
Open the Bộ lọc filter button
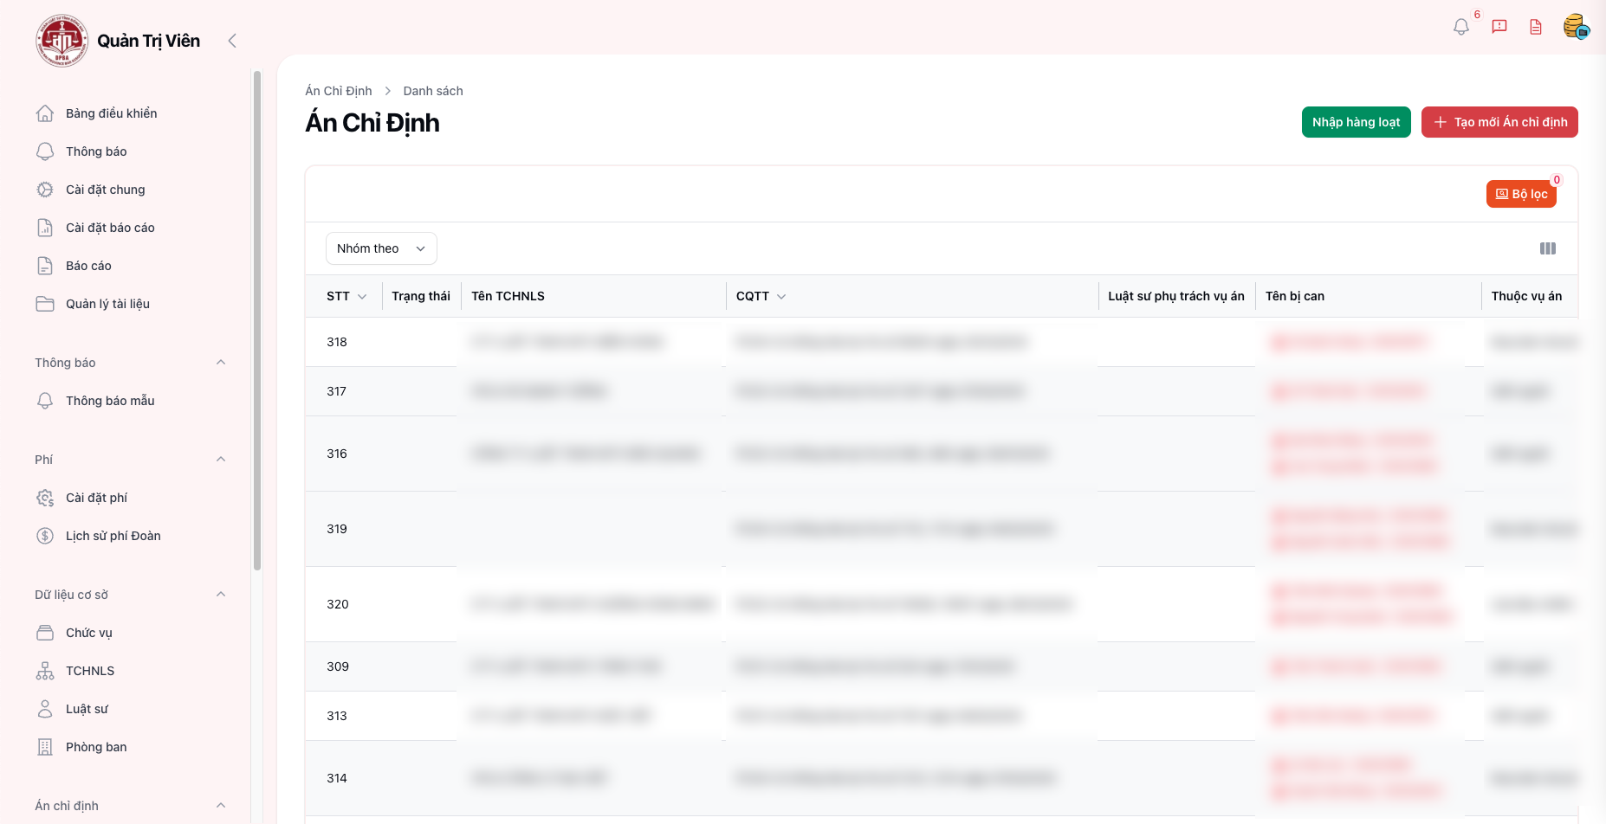point(1521,194)
